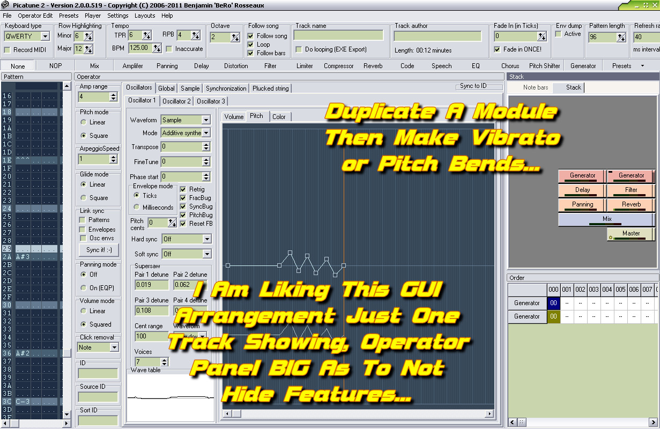The image size is (660, 429).
Task: Click the envelope editor horizontal scrollbar
Action: point(358,413)
